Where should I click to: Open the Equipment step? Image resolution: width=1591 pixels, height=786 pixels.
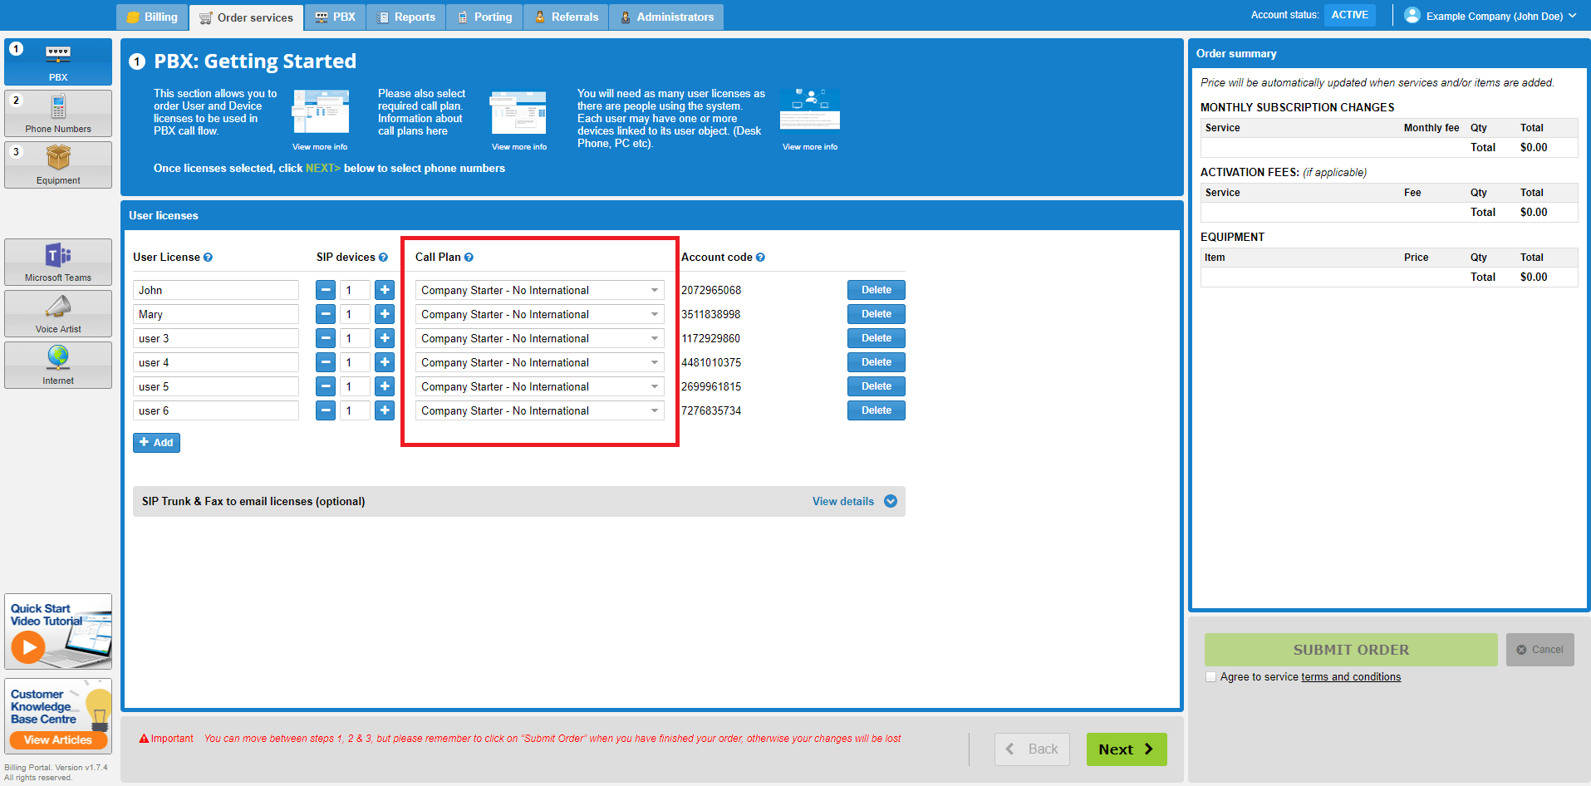tap(58, 165)
